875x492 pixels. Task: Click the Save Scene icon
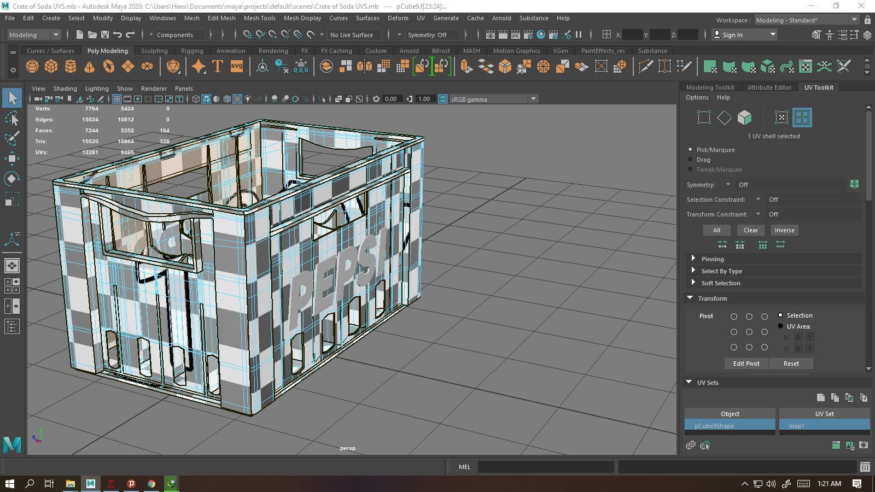(x=105, y=34)
